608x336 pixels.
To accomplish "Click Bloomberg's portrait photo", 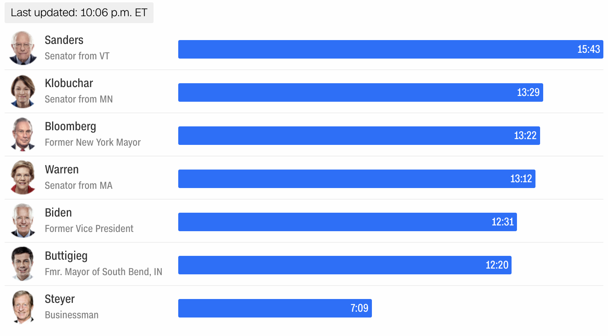I will click(23, 134).
